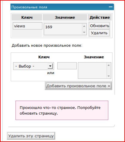Collapse the Произвольные поля panel with the minus icon
The image size is (125, 142).
[110, 7]
